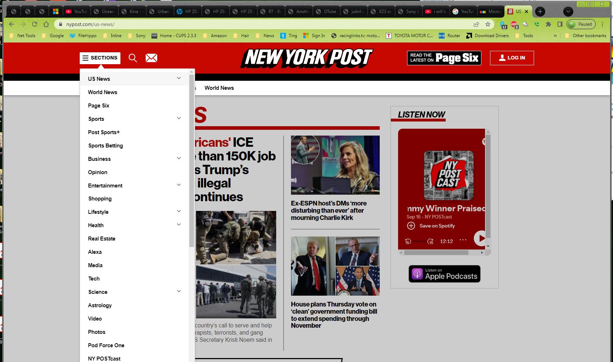
Task: Rewind podcast 15 seconds
Action: (408, 241)
